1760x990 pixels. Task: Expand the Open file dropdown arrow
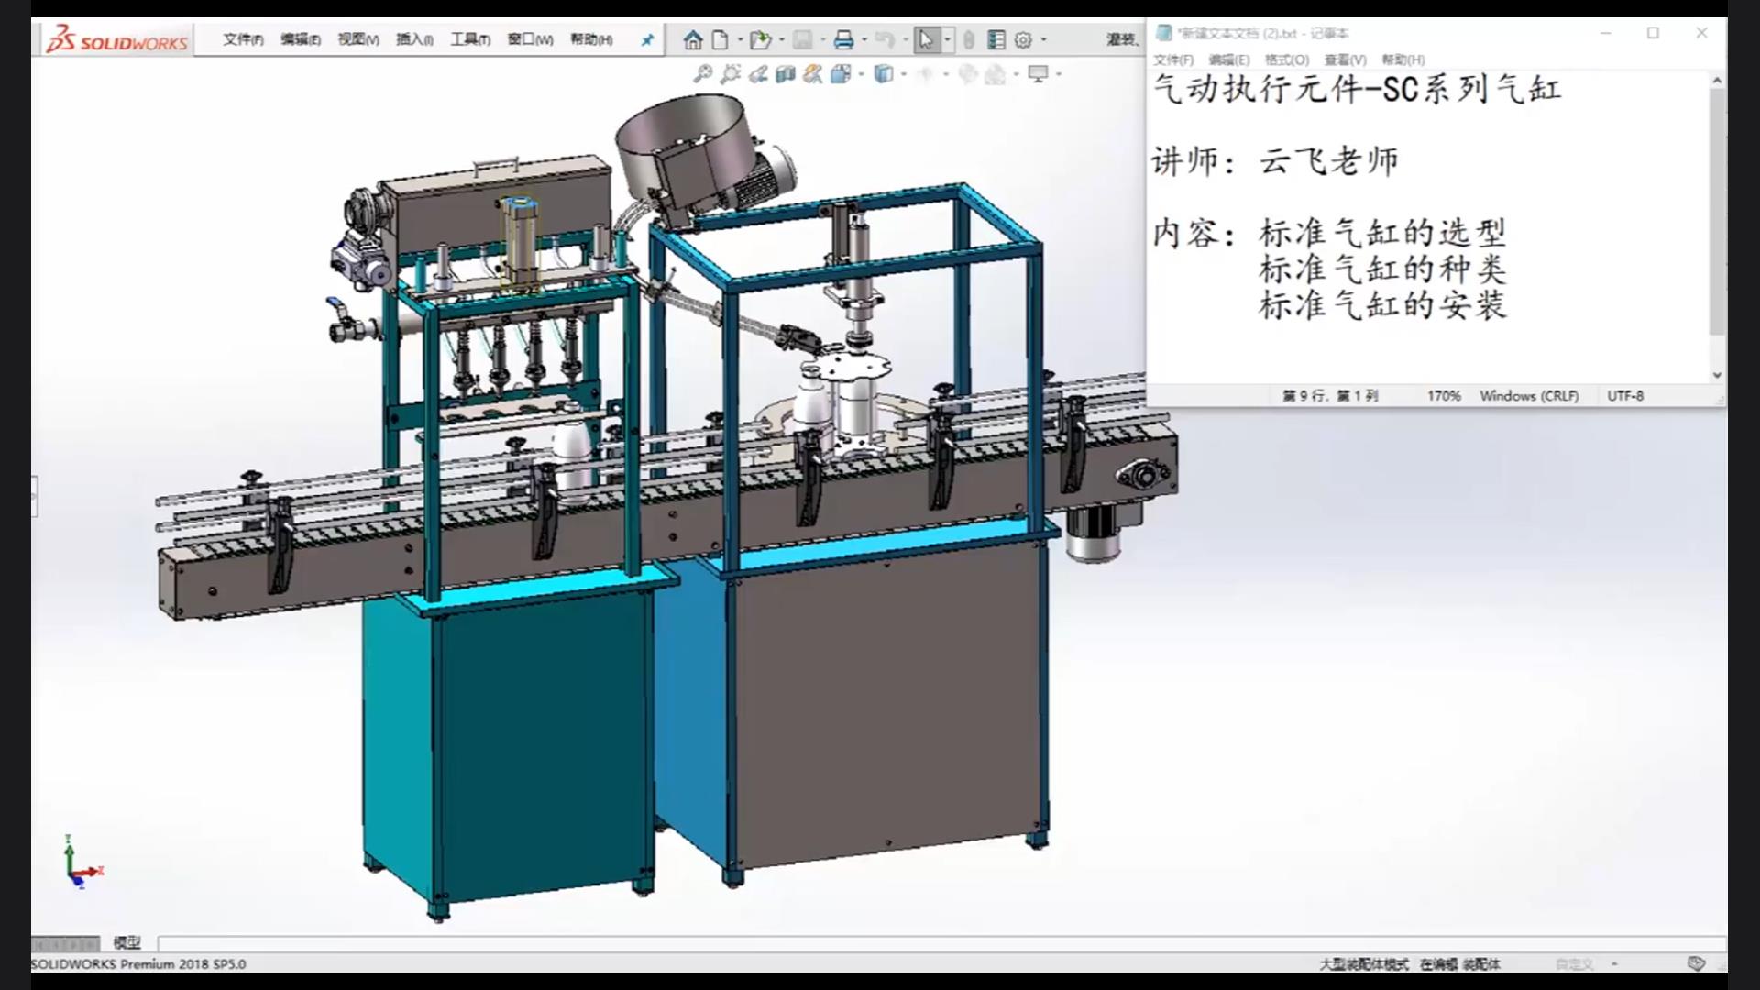click(781, 40)
